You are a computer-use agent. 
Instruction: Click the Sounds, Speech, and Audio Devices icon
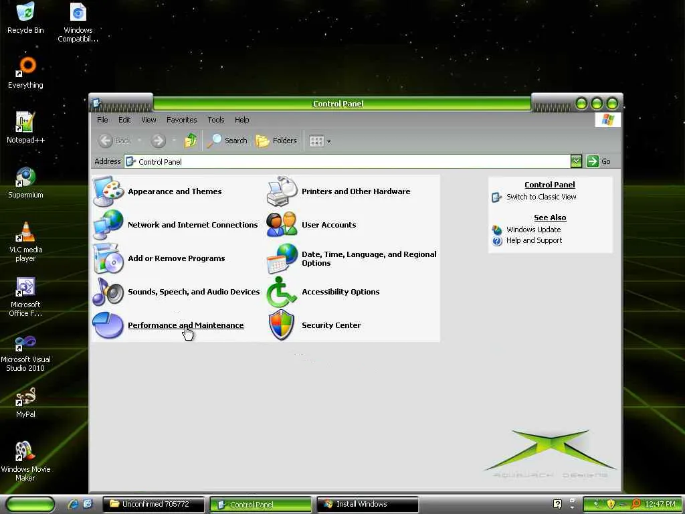tap(108, 292)
